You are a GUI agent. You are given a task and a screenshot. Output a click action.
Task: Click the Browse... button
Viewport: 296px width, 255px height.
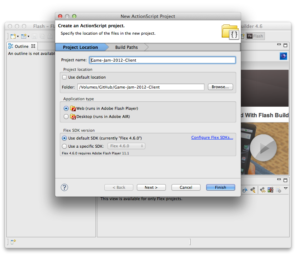click(220, 87)
